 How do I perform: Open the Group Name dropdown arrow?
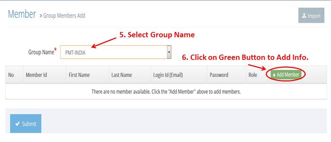click(169, 52)
